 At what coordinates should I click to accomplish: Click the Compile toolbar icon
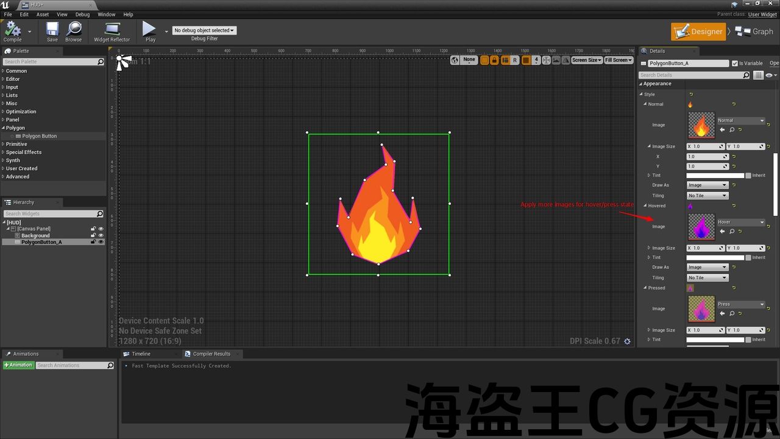(x=12, y=30)
